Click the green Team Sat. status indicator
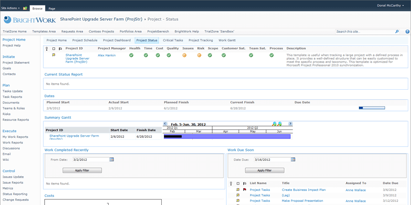The width and height of the screenshot is (411, 205). tap(251, 55)
